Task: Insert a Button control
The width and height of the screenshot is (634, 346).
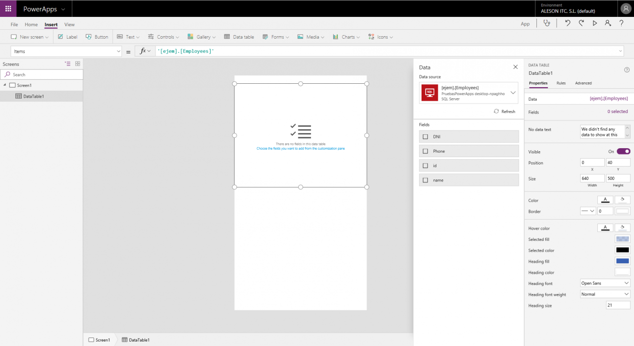Action: click(97, 36)
